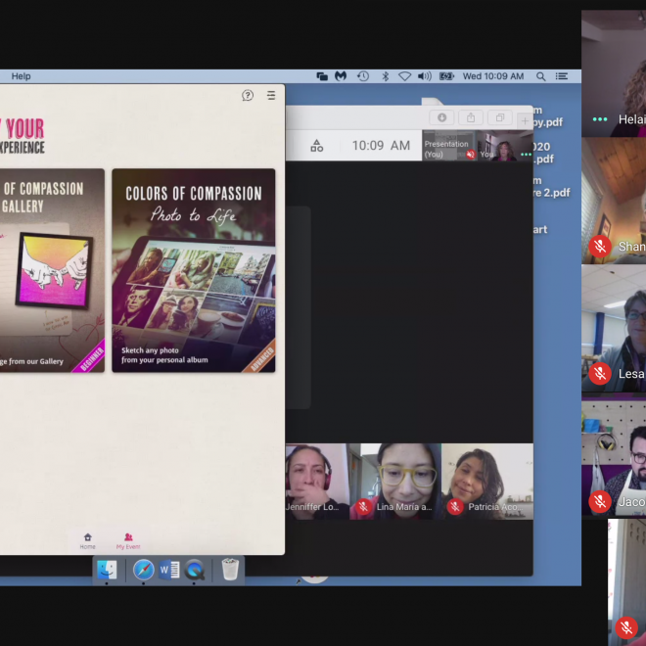Open the Help menu in the menu bar

pyautogui.click(x=21, y=76)
